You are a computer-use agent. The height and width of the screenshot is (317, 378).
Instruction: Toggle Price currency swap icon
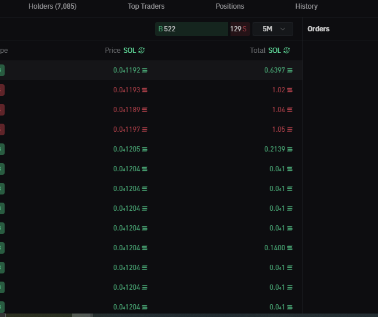(142, 51)
